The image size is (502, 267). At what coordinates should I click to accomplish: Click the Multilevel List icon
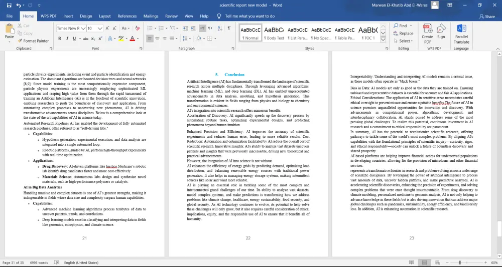[x=173, y=29]
